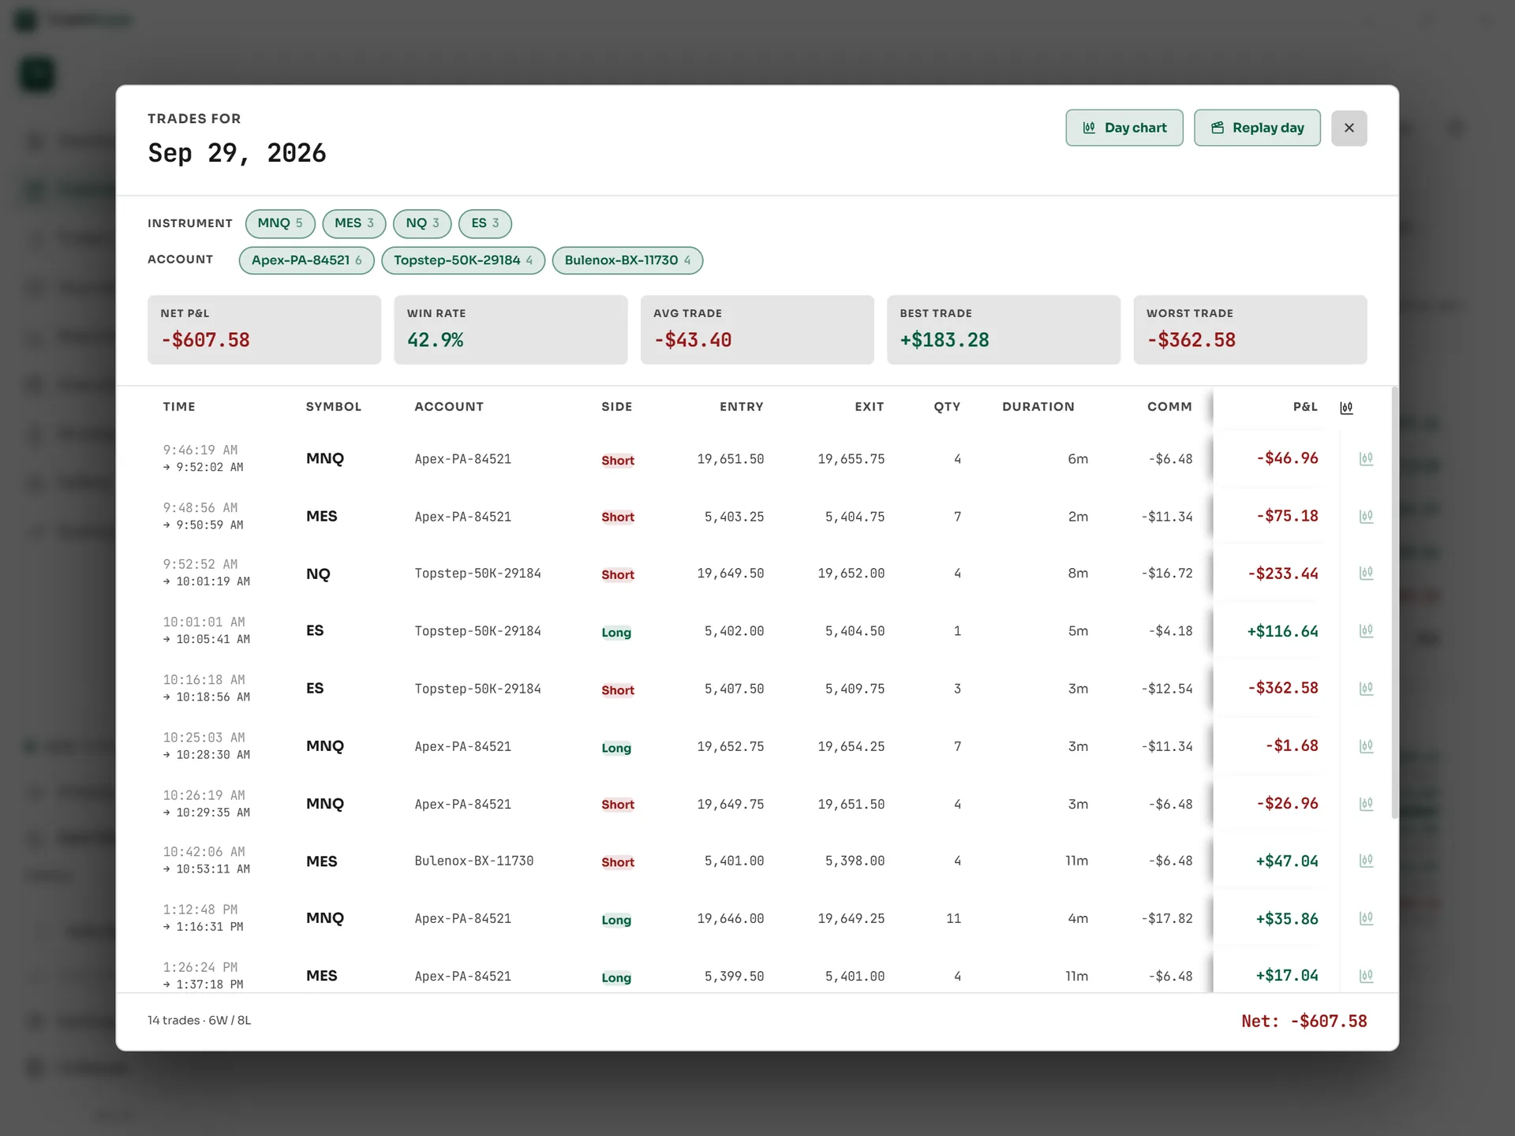Toggle NQ instrument filter
The height and width of the screenshot is (1136, 1515).
(422, 223)
